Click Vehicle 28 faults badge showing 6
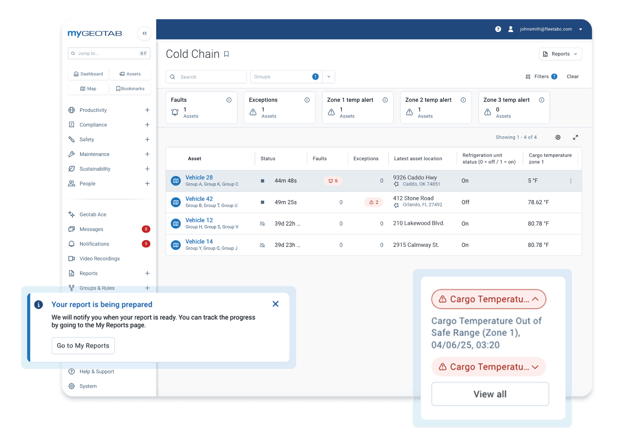This screenshot has height=442, width=622. pyautogui.click(x=333, y=181)
